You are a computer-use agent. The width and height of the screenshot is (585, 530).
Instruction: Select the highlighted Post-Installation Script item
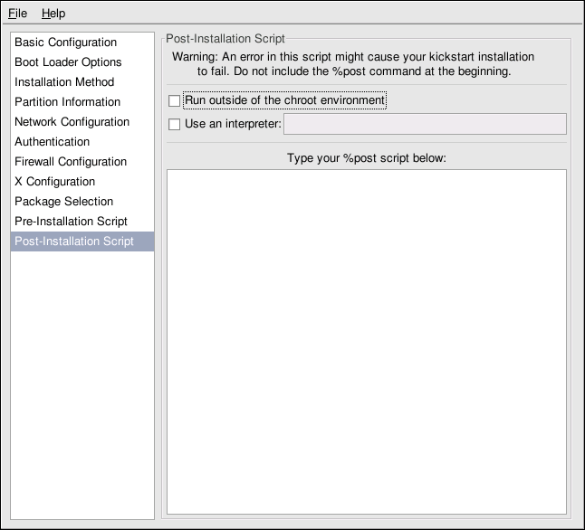coord(74,241)
